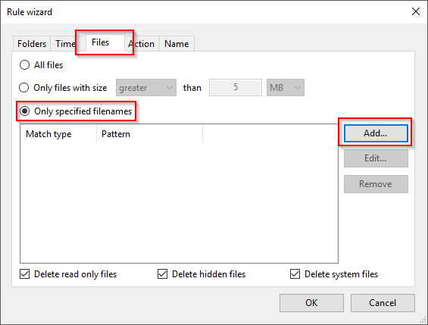Screen dimensions: 428x325
Task: Sort by the Match type column header
Action: [x=58, y=134]
